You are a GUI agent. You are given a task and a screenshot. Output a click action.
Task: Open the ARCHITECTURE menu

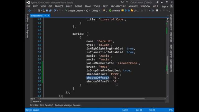pyautogui.click(x=118, y=6)
